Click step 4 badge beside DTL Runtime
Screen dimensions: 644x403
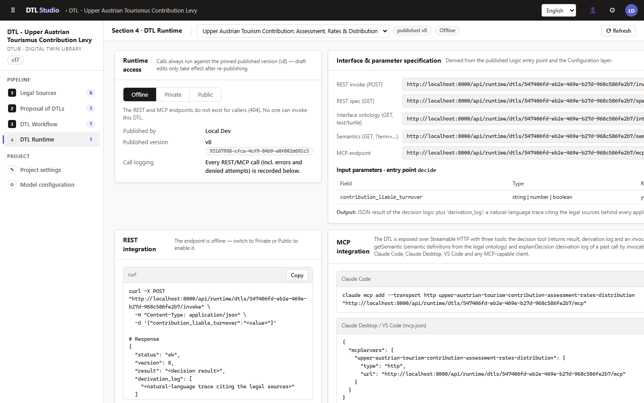(x=12, y=140)
